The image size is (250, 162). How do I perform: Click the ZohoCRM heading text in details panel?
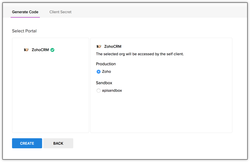click(113, 47)
